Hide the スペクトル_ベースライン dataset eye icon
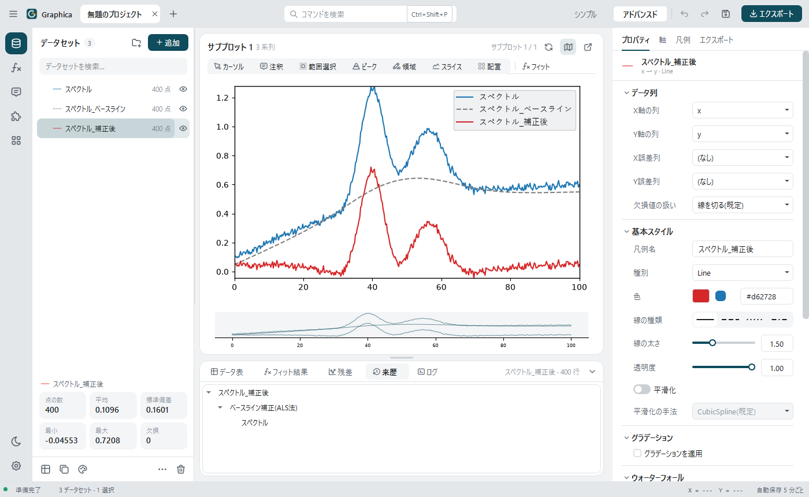The image size is (809, 497). point(183,109)
